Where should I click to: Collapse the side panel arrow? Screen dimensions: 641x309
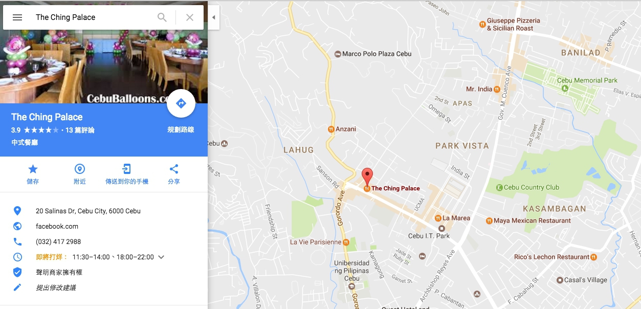(214, 17)
